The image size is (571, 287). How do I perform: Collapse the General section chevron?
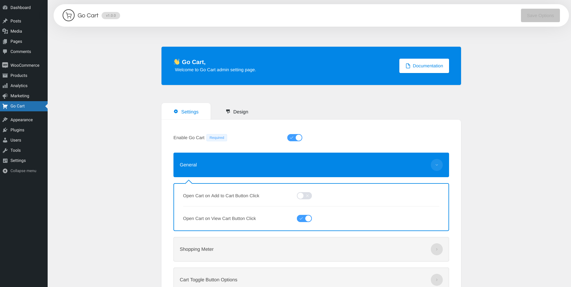click(436, 165)
